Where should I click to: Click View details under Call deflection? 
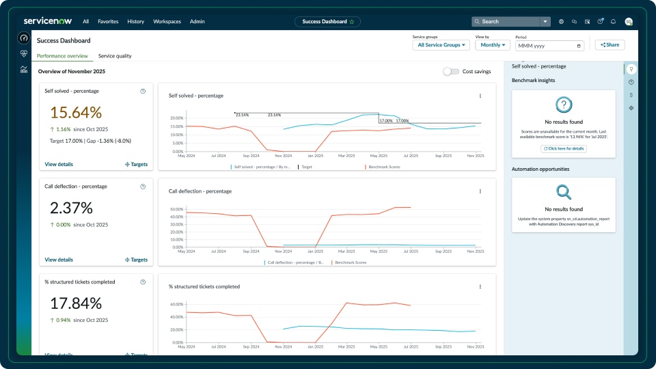point(59,260)
